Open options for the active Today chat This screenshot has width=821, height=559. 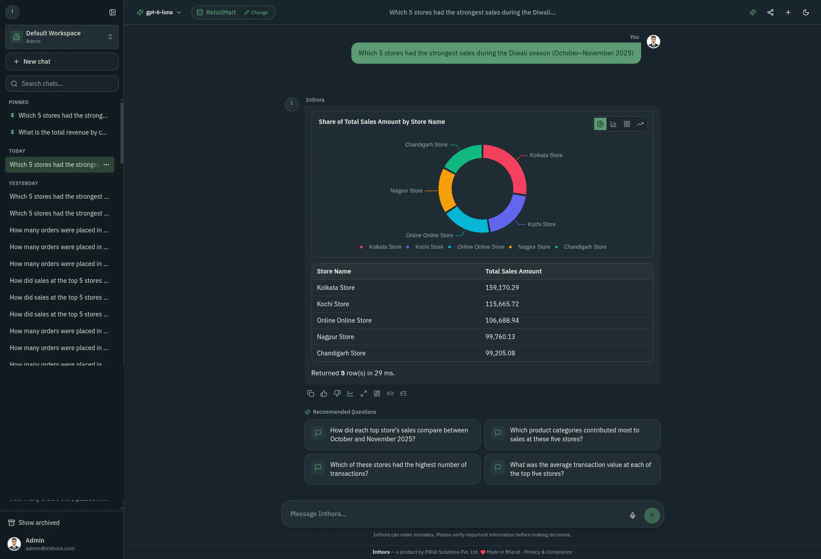point(106,165)
